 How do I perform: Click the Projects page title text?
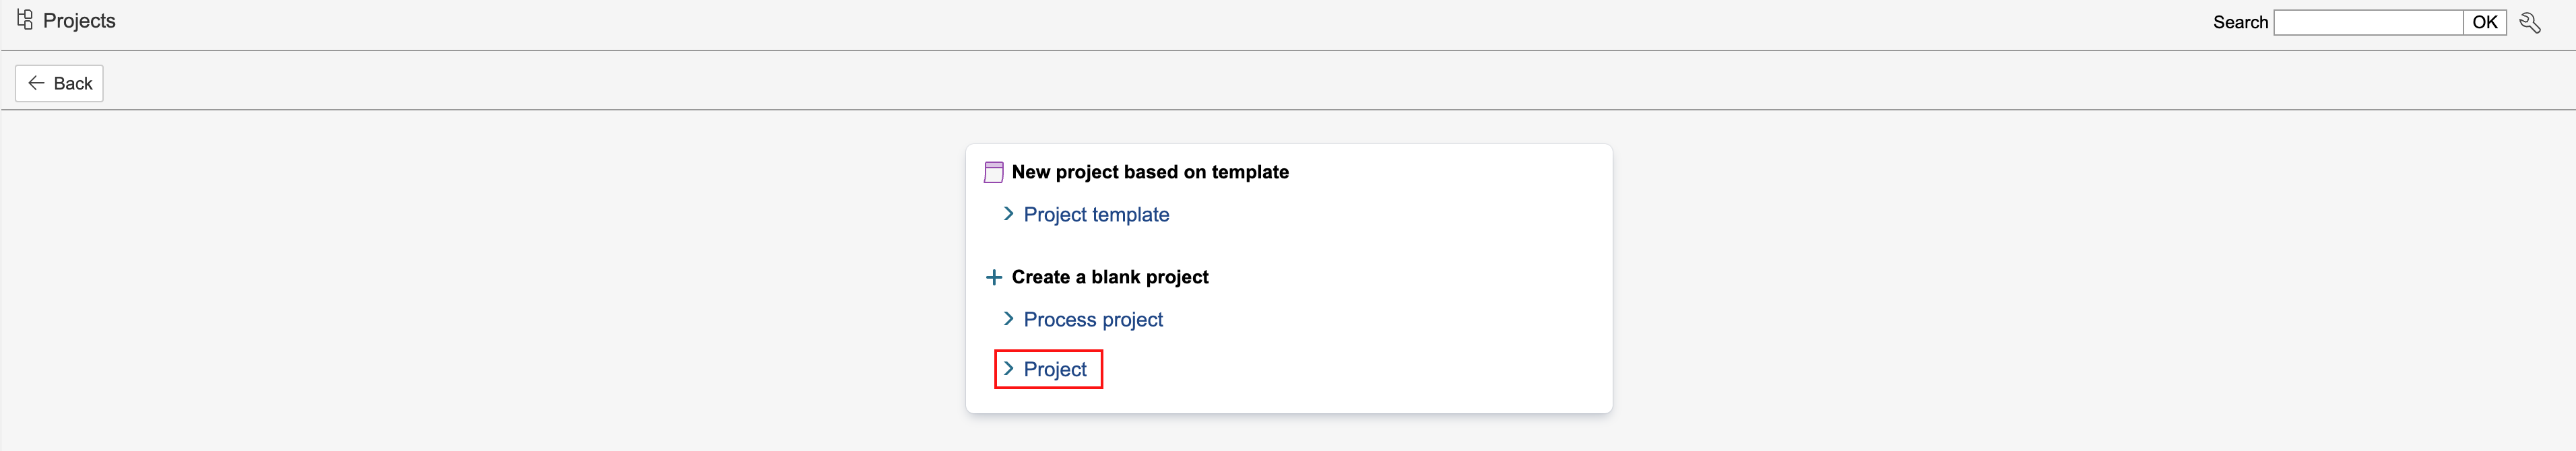pos(79,21)
